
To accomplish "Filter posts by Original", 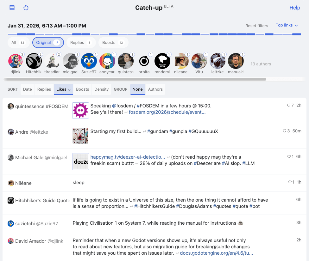I will click(48, 42).
